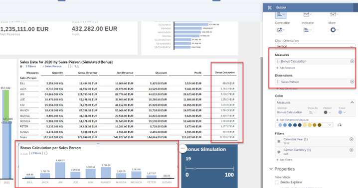The width and height of the screenshot is (358, 188).
Task: Remove Bonus Calculation measure
Action: pos(352,61)
